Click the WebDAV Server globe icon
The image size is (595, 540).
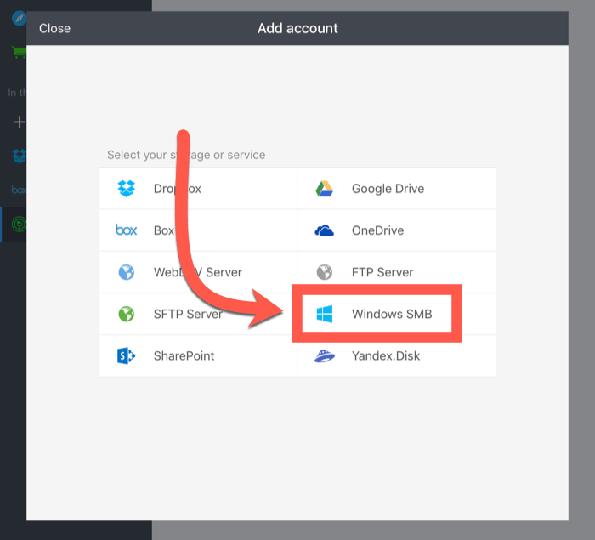(x=127, y=272)
